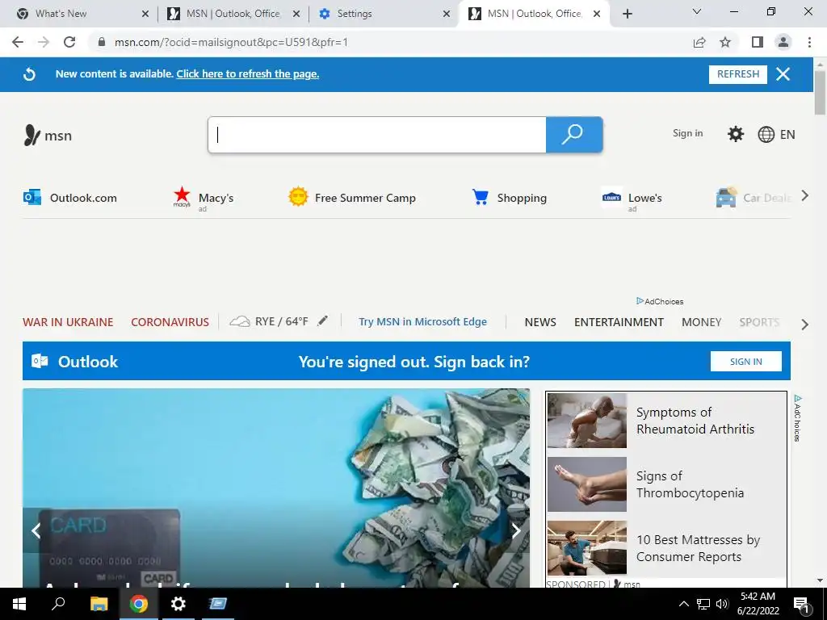Open the notification center icon

tap(802, 604)
